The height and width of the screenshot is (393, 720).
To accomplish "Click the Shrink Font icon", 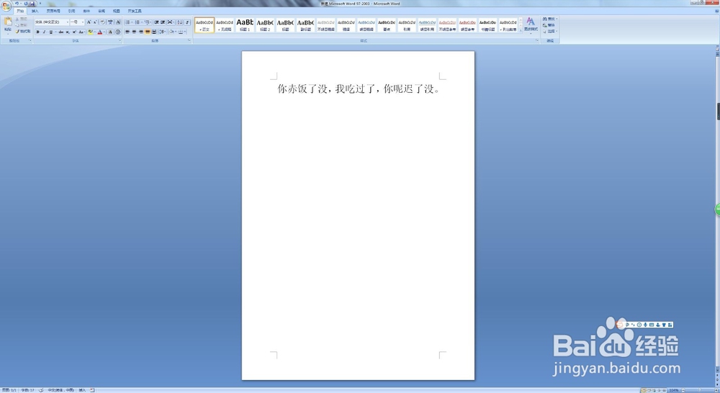I will (94, 22).
